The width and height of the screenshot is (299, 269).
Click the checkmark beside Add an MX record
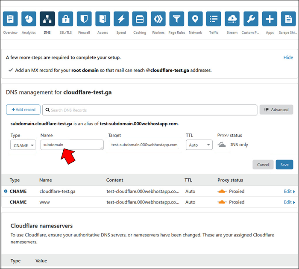pos(11,70)
